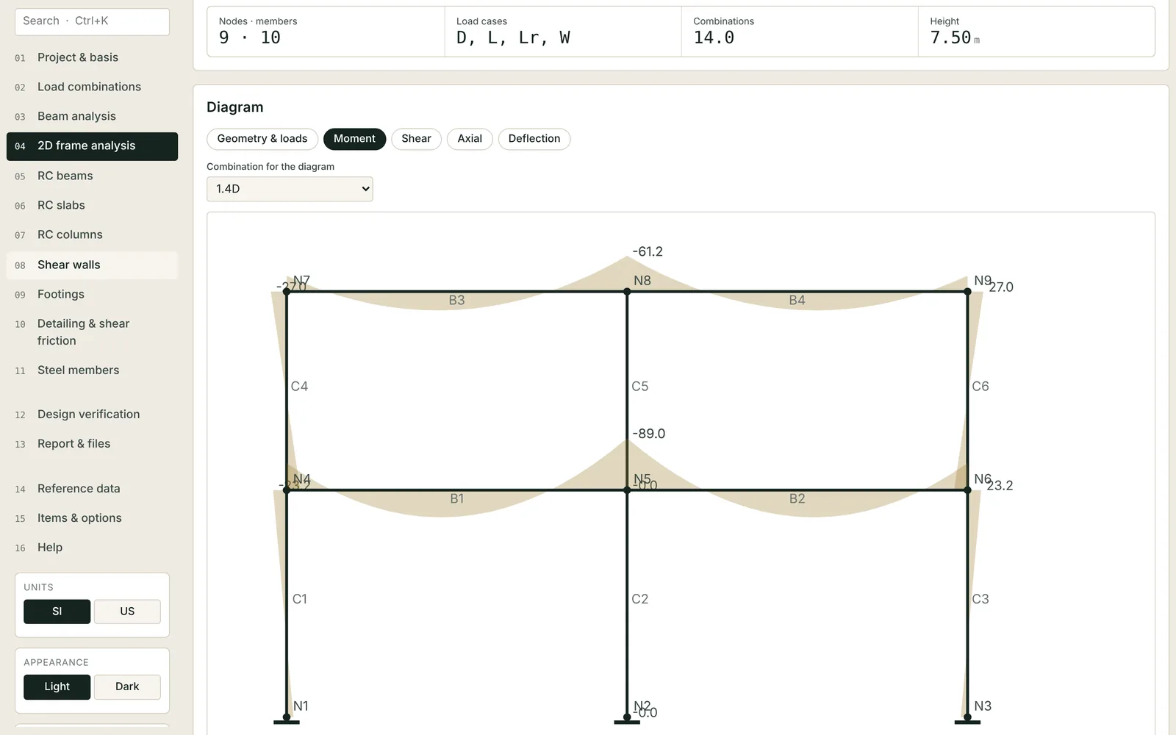Click the Nodes members 9 · 10 value
The image size is (1176, 735).
point(250,38)
